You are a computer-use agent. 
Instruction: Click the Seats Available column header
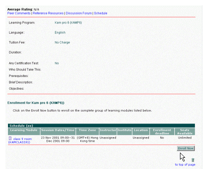tap(185, 131)
